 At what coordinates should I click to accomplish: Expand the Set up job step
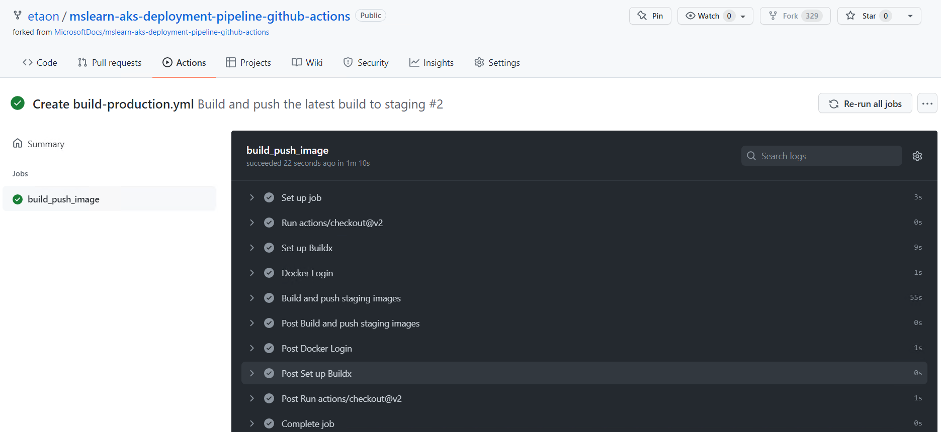tap(252, 197)
